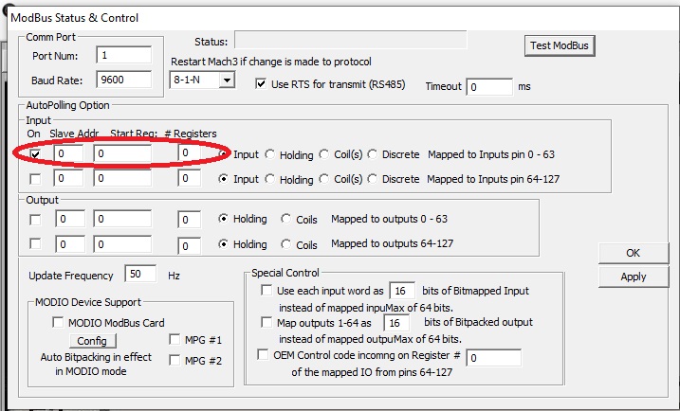Click slave address field for outputs 64-127

70,244
